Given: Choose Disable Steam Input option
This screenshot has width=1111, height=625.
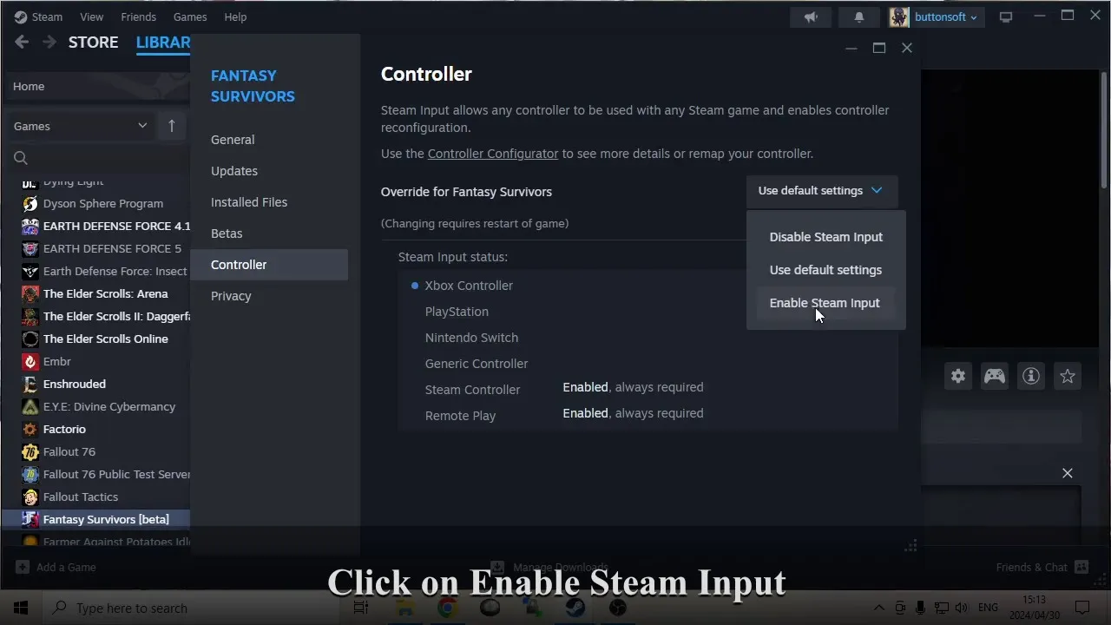Looking at the screenshot, I should pyautogui.click(x=825, y=237).
